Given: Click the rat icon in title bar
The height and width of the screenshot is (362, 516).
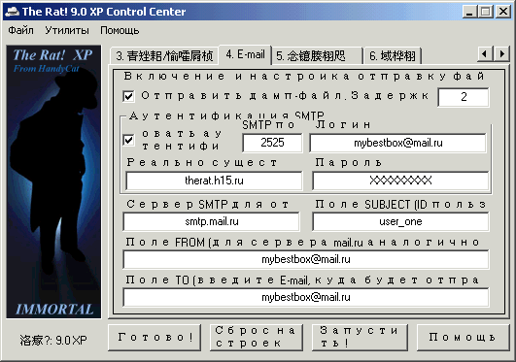Looking at the screenshot, I should tap(13, 12).
